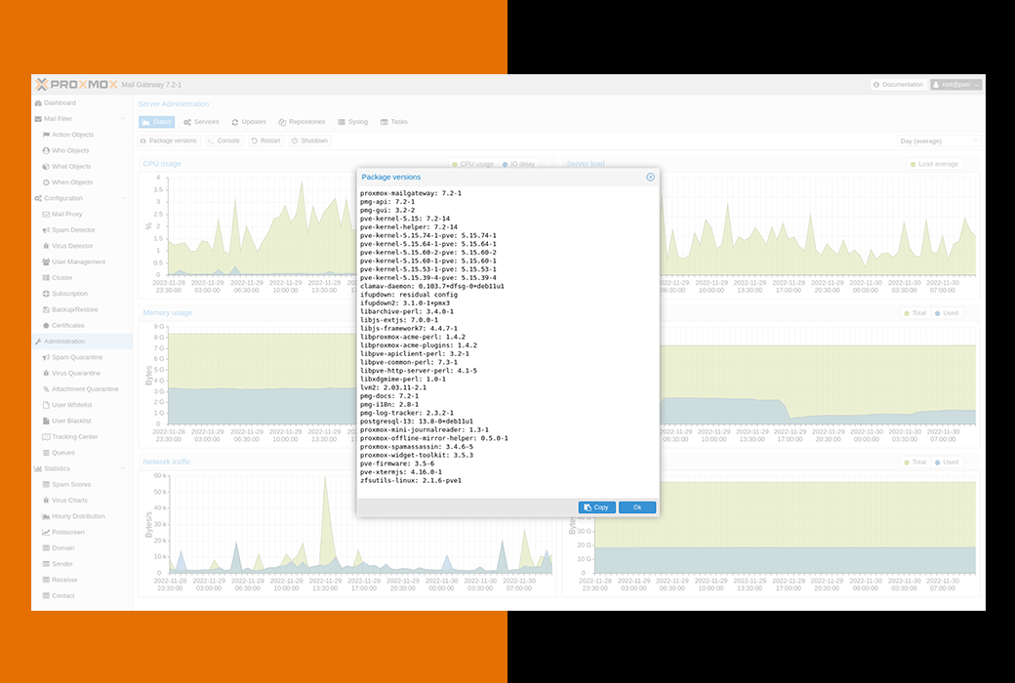The width and height of the screenshot is (1015, 683).
Task: Open Contact statistics in the sidebar
Action: click(x=62, y=595)
